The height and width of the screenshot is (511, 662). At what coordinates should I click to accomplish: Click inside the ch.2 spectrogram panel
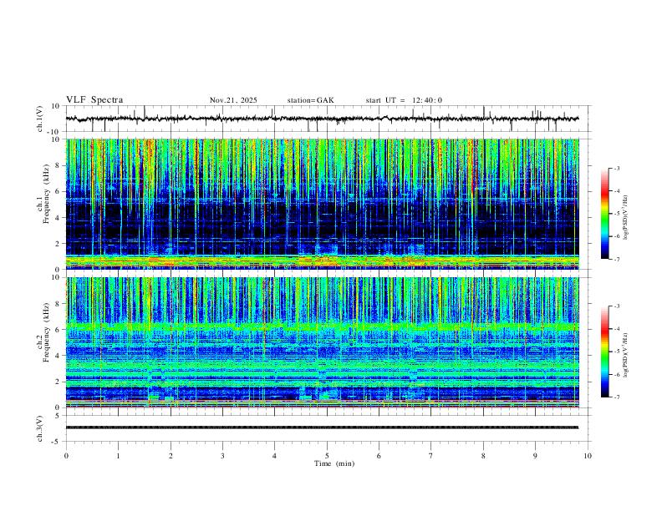[323, 342]
